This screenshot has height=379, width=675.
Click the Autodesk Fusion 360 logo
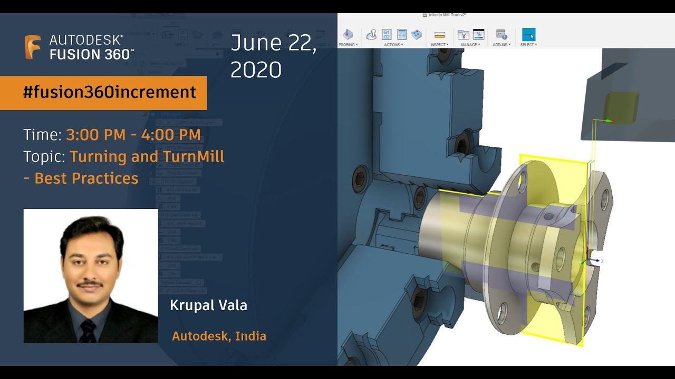coord(80,47)
